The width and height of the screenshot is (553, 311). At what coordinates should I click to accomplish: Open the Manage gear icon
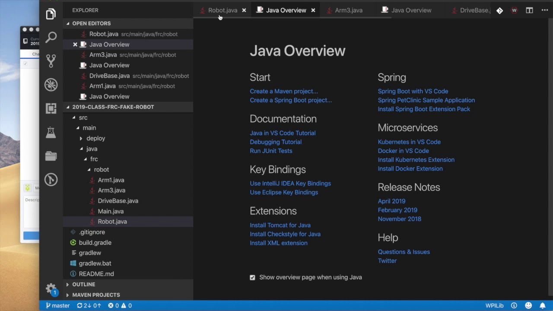point(51,289)
